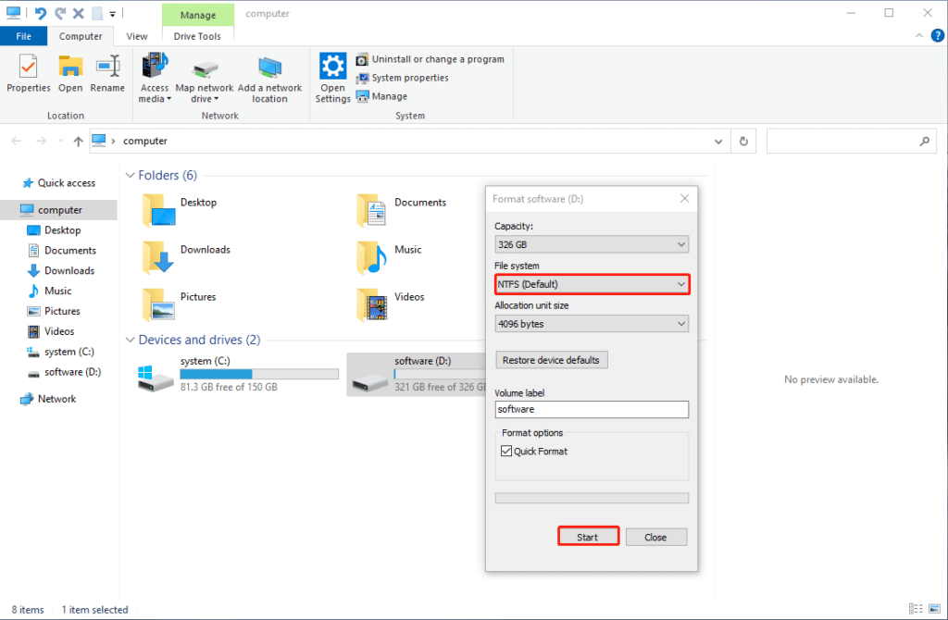Switch to Drive Tools tab
This screenshot has width=948, height=620.
click(x=197, y=36)
